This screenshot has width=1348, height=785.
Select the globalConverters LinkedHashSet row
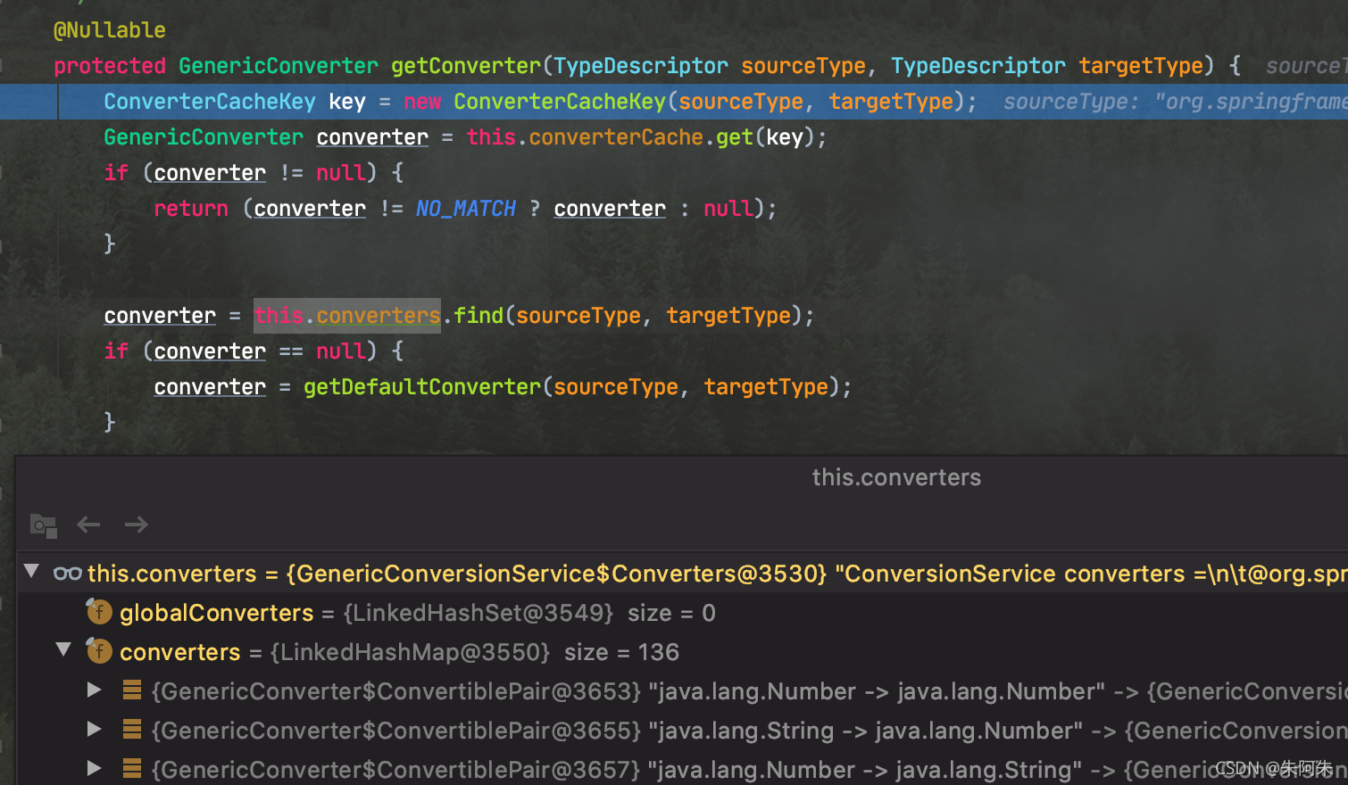(682, 613)
